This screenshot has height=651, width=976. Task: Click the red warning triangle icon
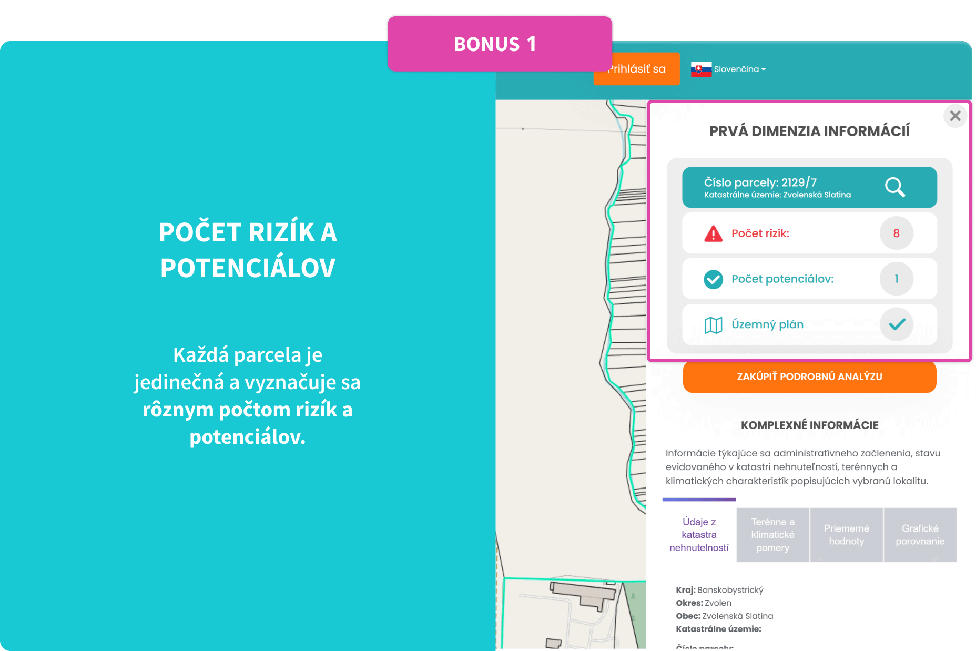pyautogui.click(x=713, y=233)
